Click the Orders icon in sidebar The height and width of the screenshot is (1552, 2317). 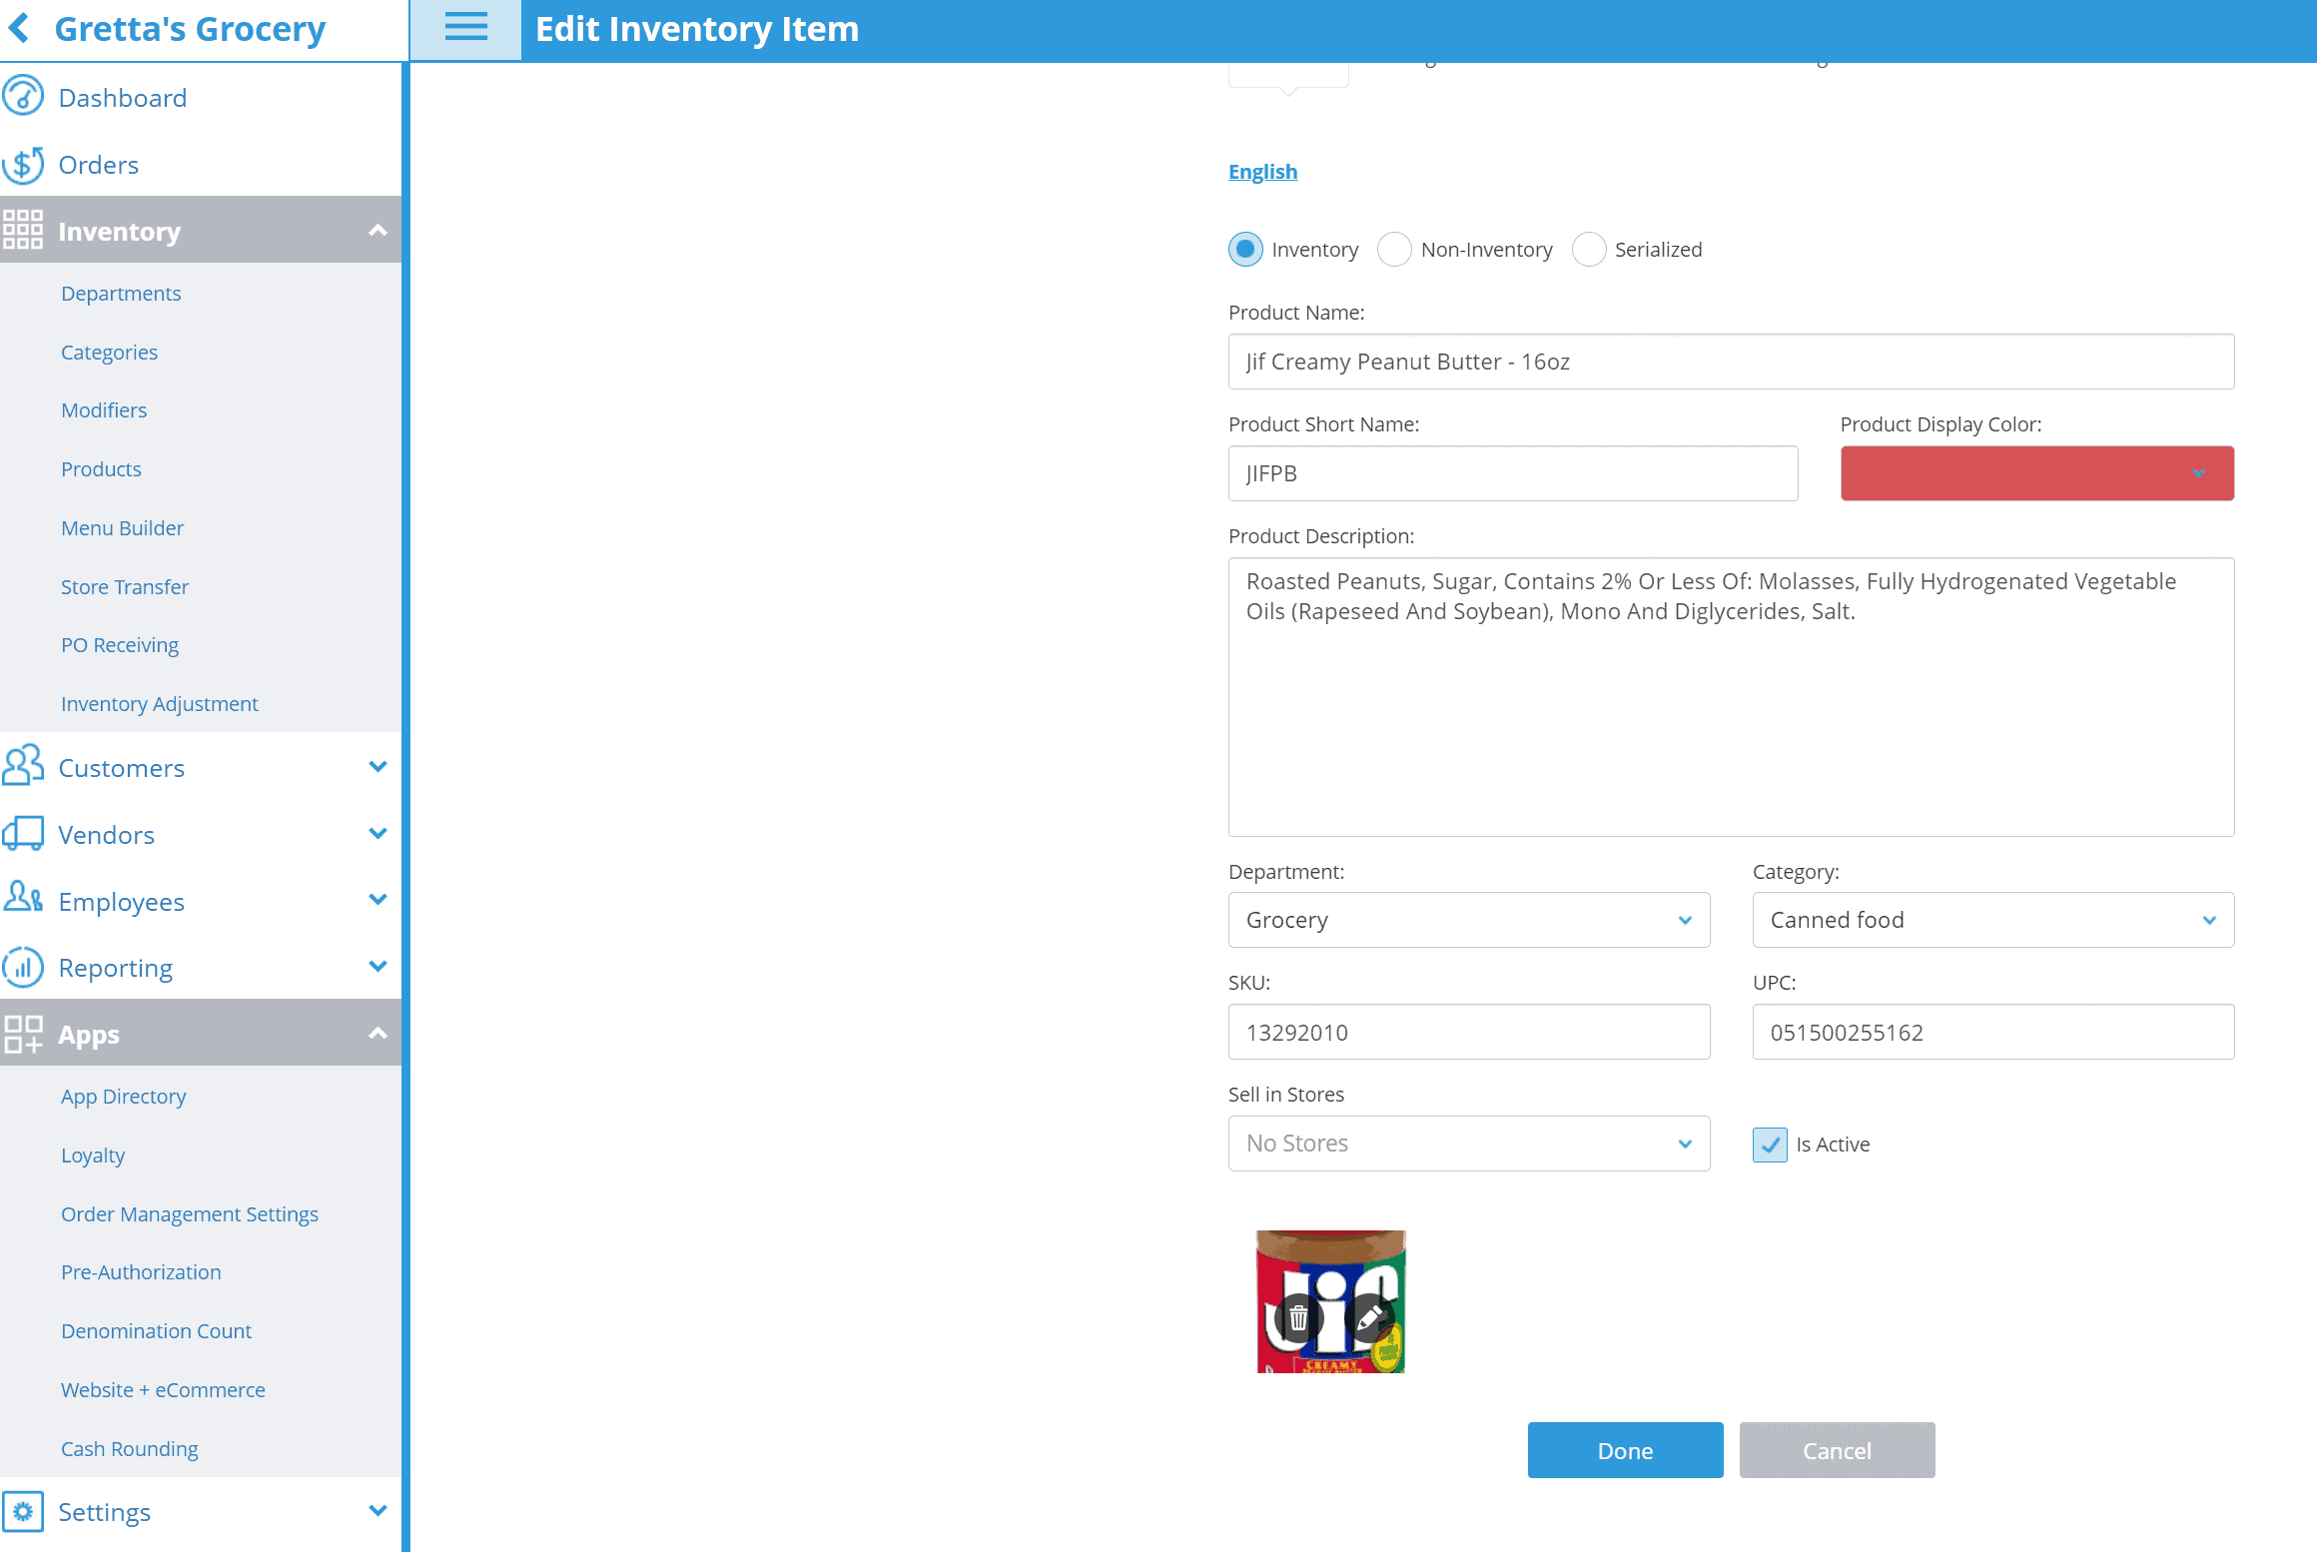pos(24,165)
